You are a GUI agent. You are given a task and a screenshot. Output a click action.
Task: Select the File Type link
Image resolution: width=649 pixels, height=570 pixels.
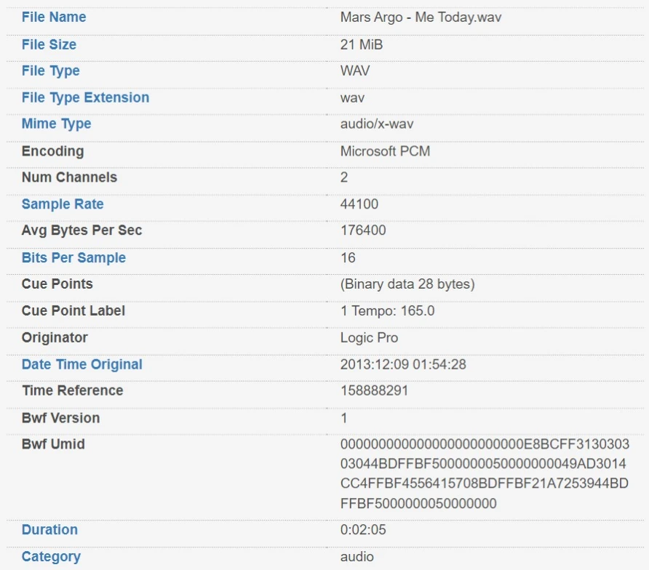coord(50,71)
